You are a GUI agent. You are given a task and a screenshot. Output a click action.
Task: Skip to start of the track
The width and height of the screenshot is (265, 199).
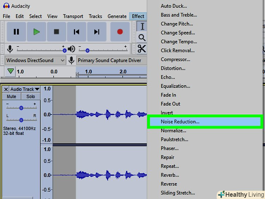click(76, 32)
